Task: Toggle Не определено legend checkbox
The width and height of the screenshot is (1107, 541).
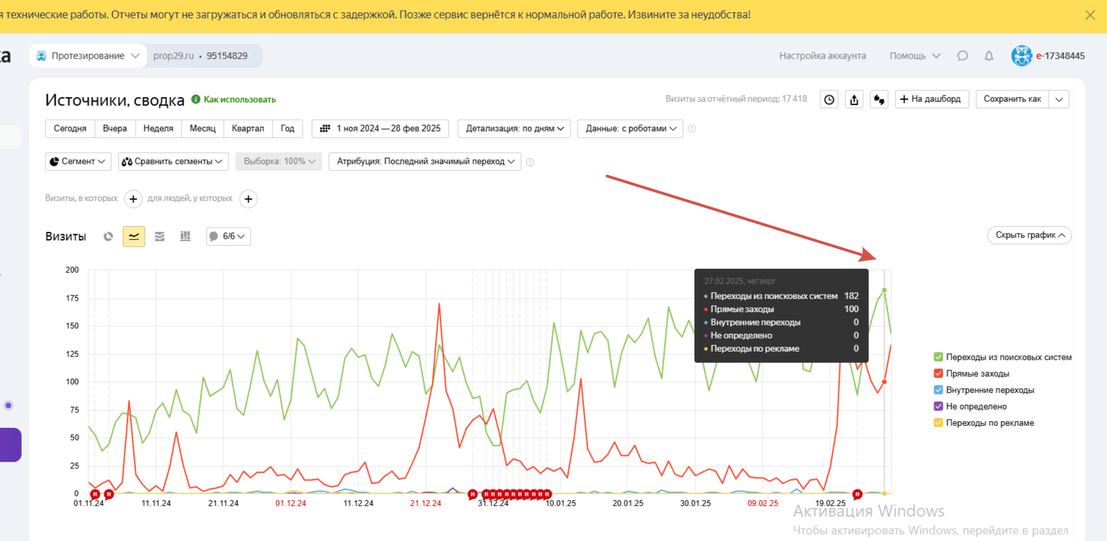Action: tap(939, 406)
